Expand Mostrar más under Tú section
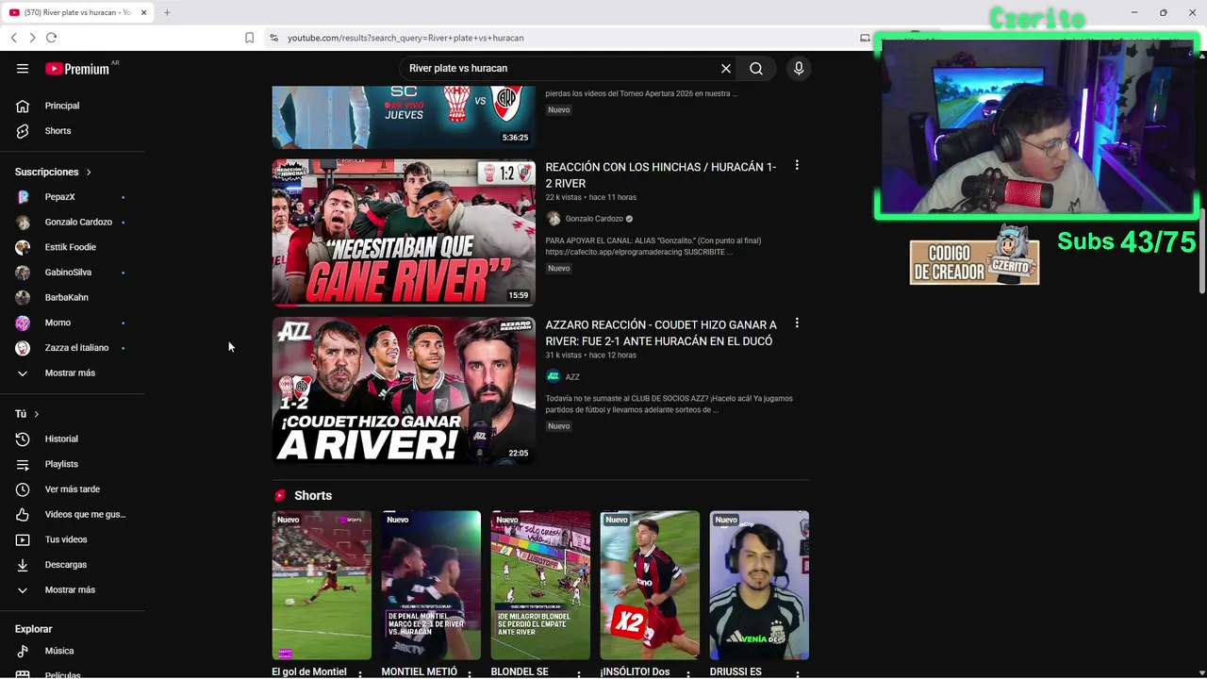The width and height of the screenshot is (1207, 679). point(72,590)
